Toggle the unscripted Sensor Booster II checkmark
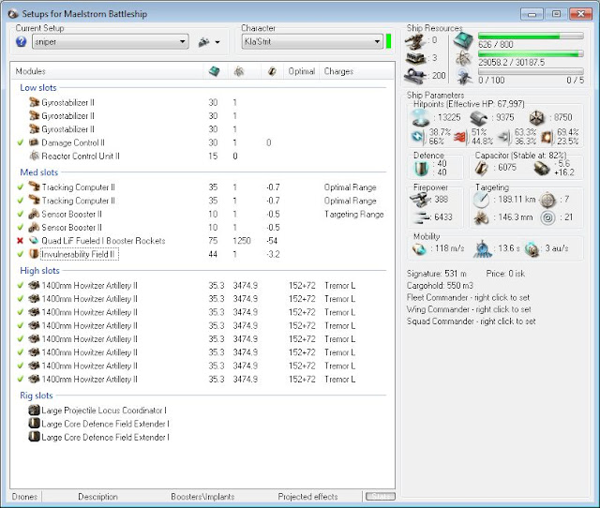 pos(21,227)
